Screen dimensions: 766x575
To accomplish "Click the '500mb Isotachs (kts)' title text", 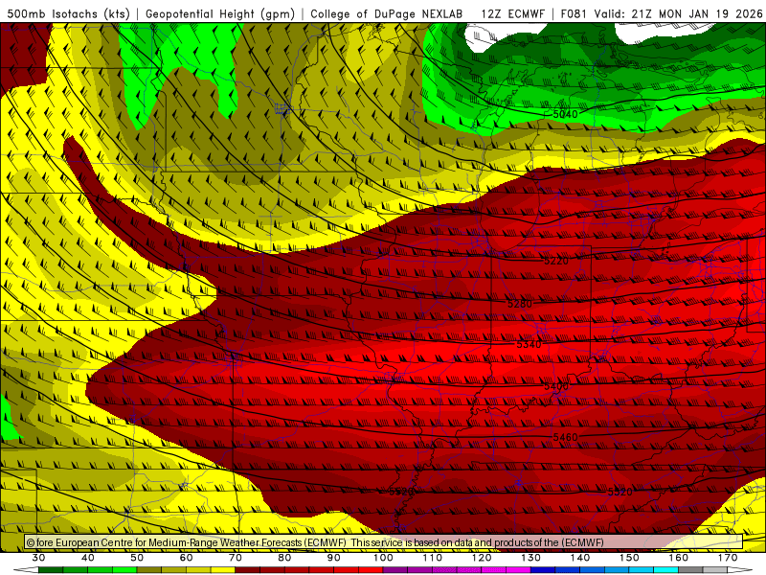I will tap(69, 13).
